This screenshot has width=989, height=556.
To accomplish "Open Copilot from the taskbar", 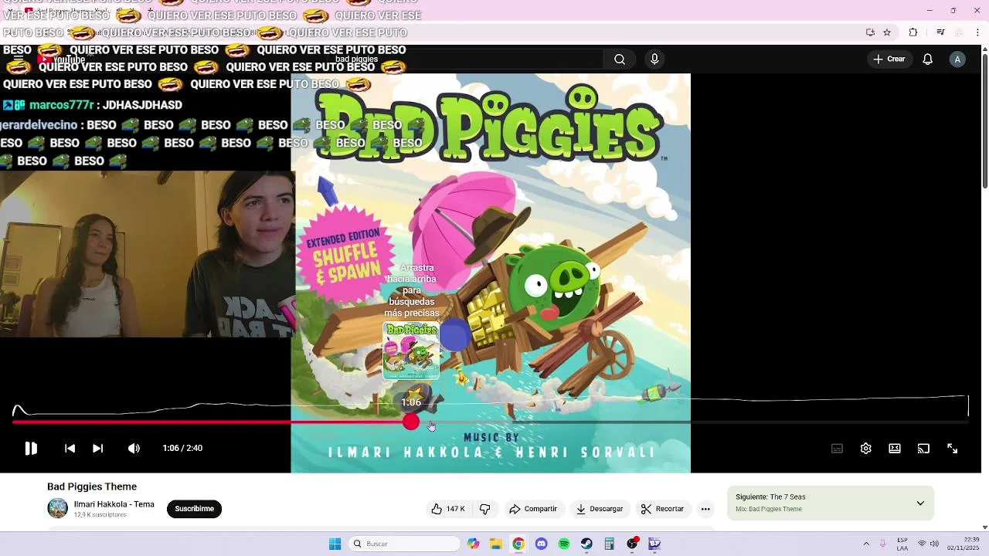I will [474, 544].
